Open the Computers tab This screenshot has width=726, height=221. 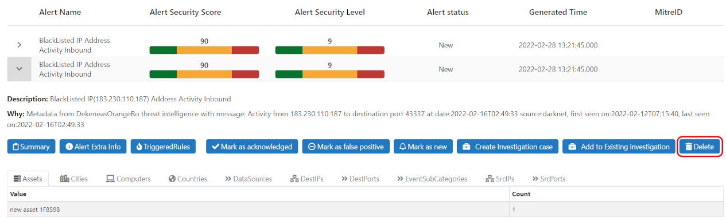[x=129, y=179]
